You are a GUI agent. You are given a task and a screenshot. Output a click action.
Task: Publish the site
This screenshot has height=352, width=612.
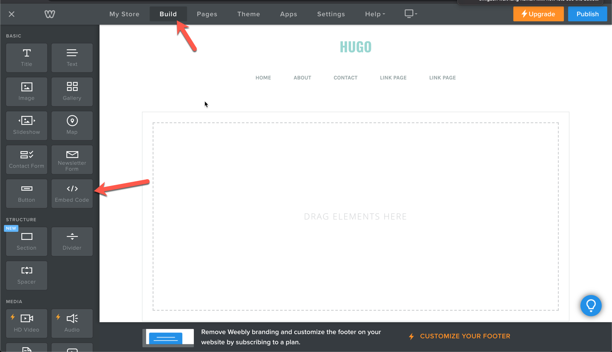(587, 14)
